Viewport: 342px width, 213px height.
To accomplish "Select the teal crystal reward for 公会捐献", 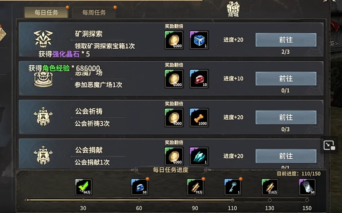I will (x=199, y=156).
